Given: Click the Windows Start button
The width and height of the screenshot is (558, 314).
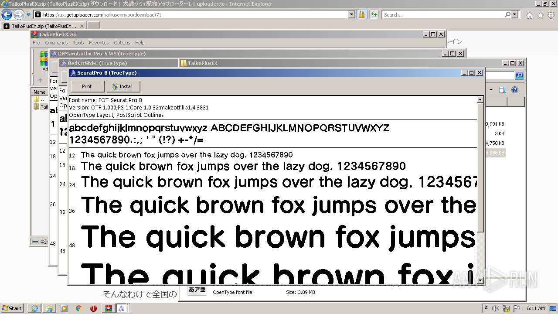Looking at the screenshot, I should coord(12,308).
